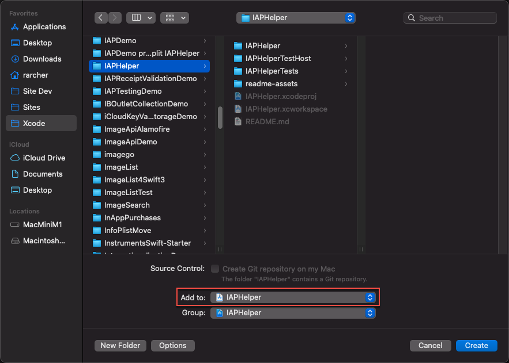Viewport: 509px width, 363px height.
Task: Select the imagego folder
Action: point(149,154)
